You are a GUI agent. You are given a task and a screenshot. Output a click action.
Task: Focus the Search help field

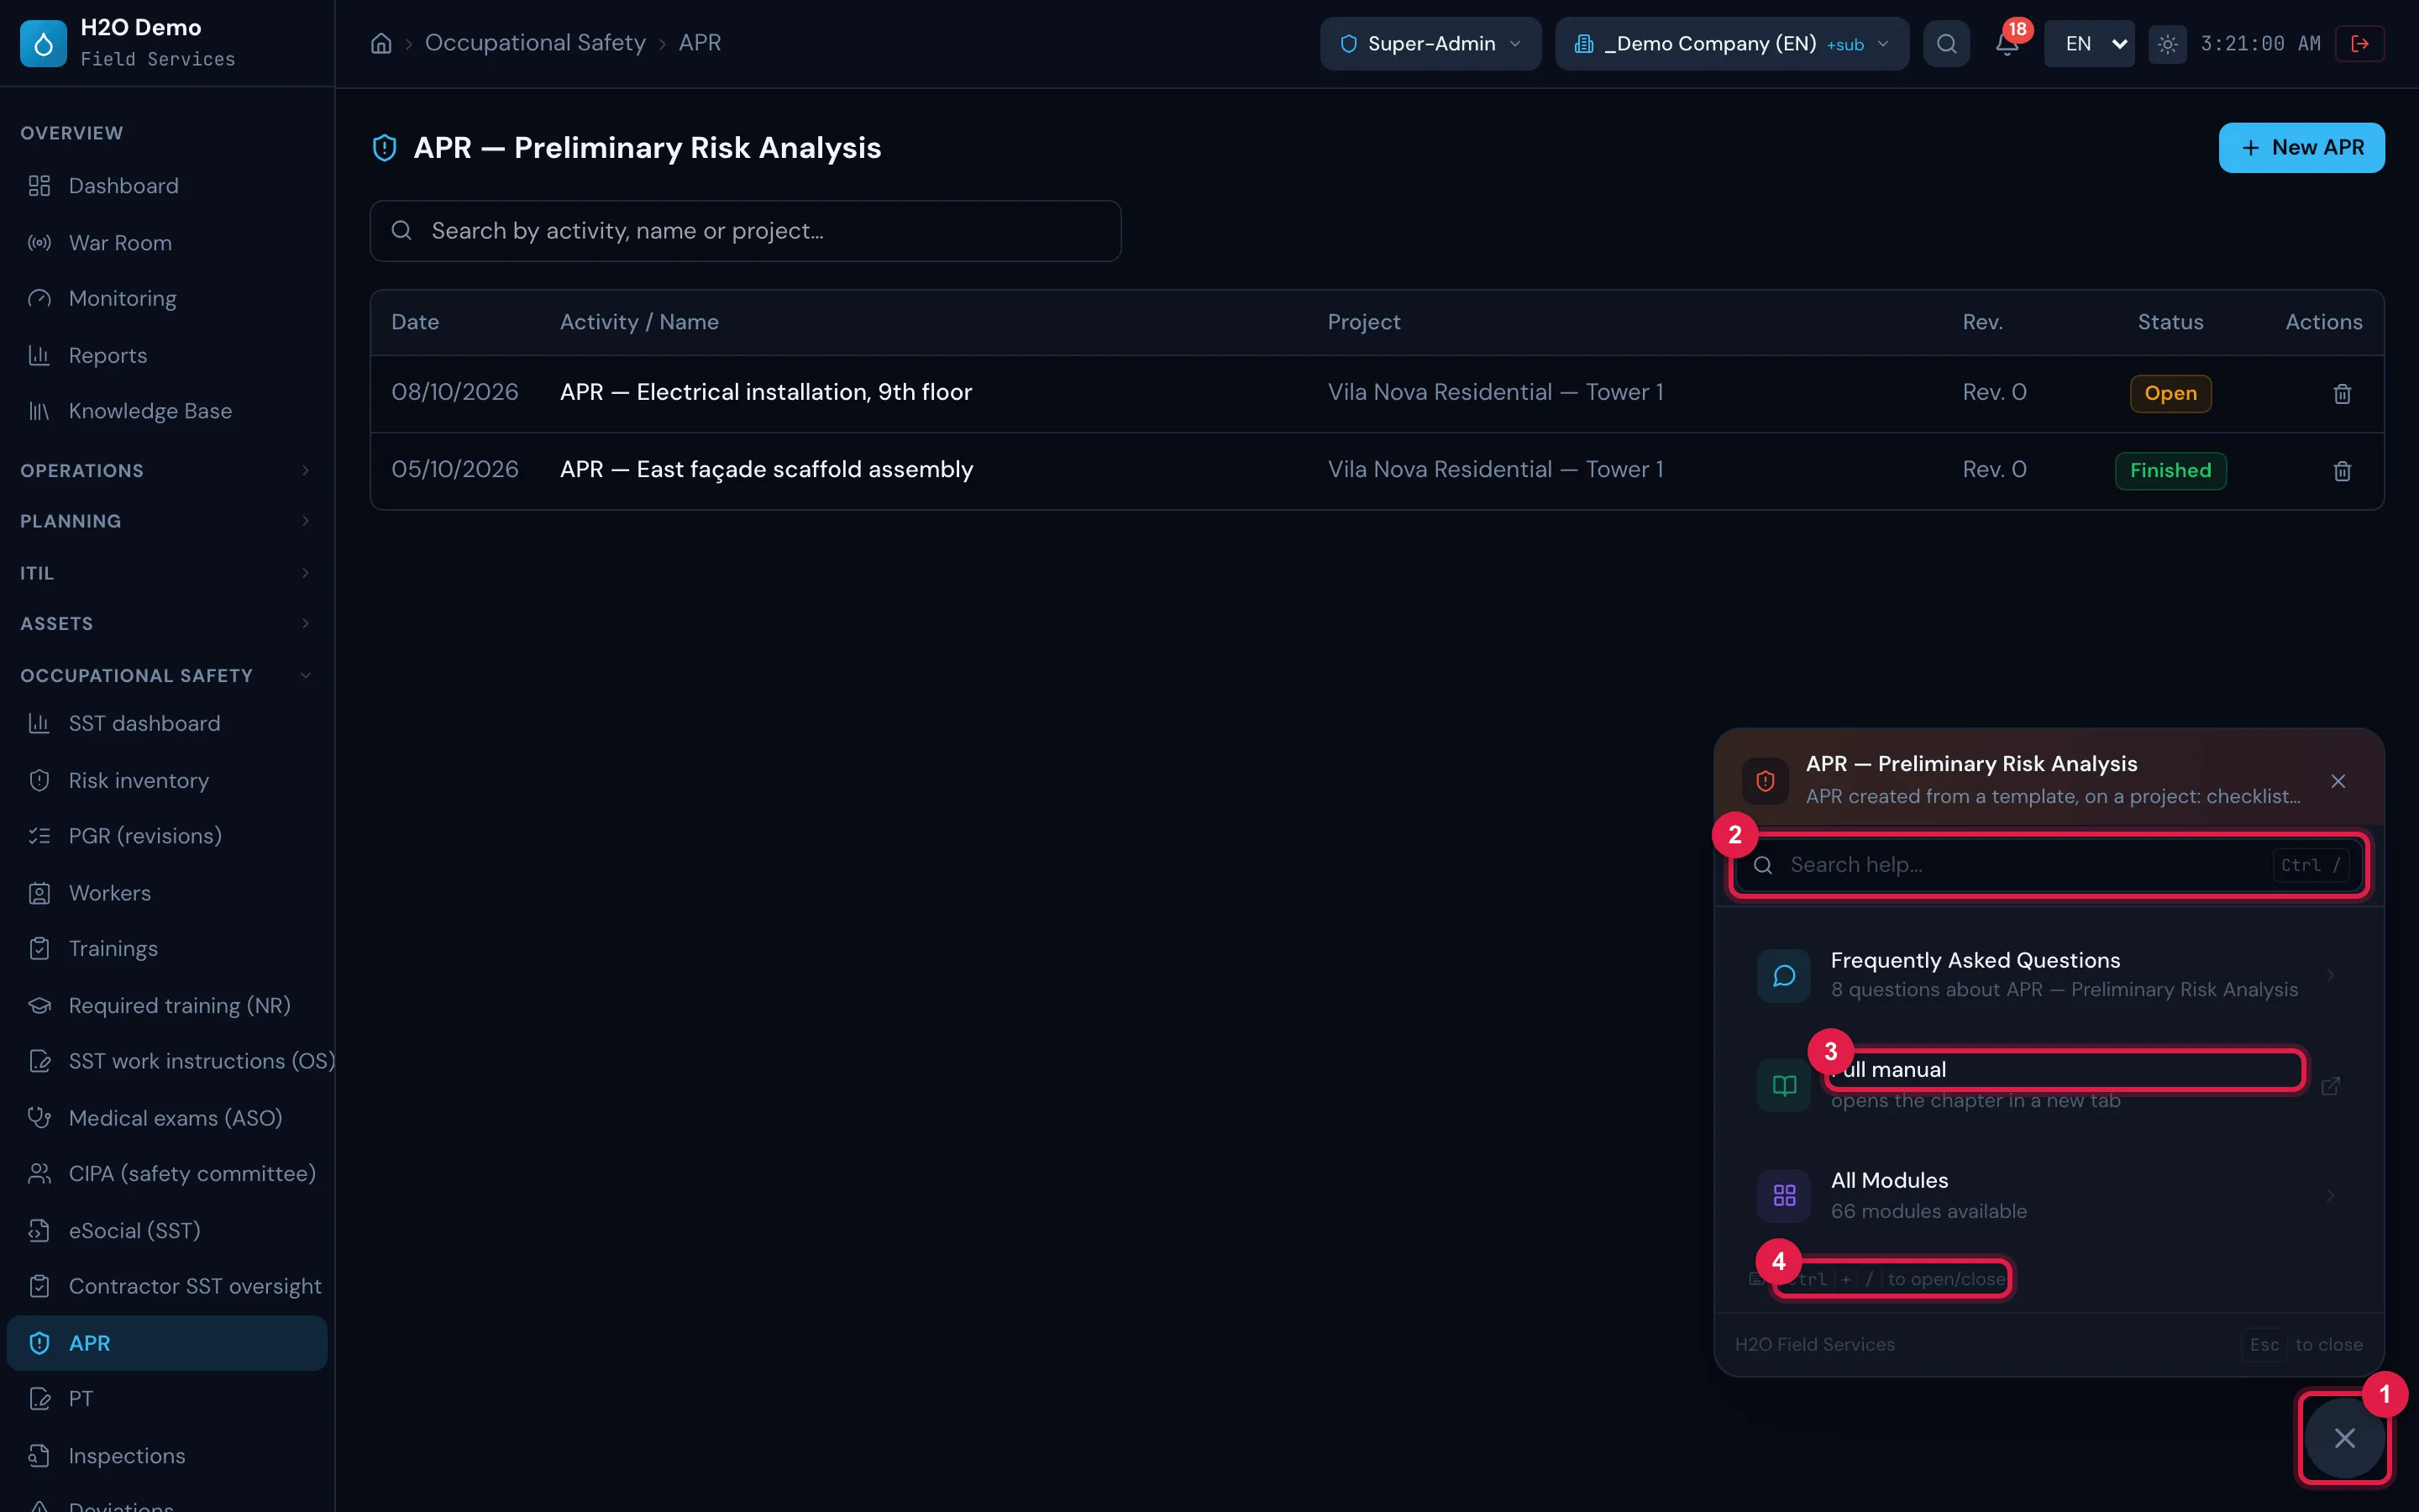click(x=2049, y=865)
